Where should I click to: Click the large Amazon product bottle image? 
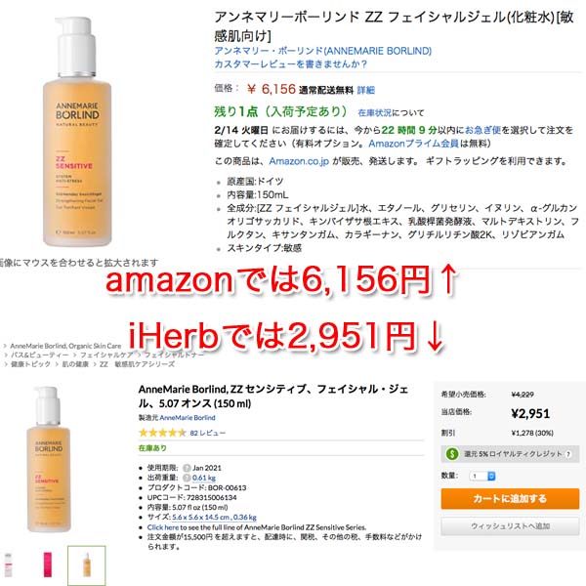tap(77, 132)
